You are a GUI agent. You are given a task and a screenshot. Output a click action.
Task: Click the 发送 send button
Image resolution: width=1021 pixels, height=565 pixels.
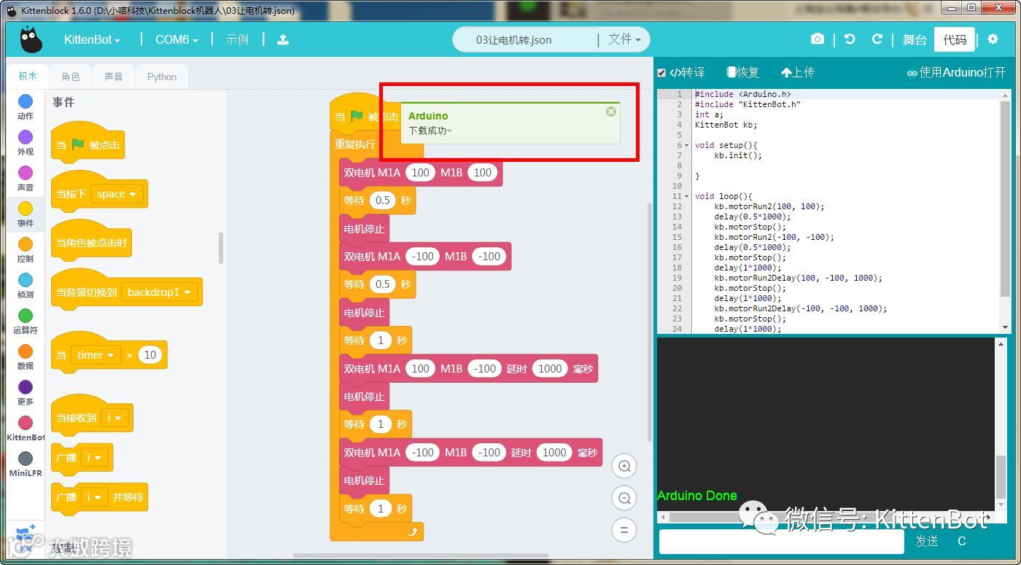point(927,541)
